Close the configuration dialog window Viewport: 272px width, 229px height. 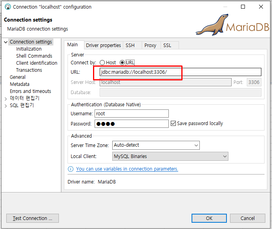[x=261, y=7]
